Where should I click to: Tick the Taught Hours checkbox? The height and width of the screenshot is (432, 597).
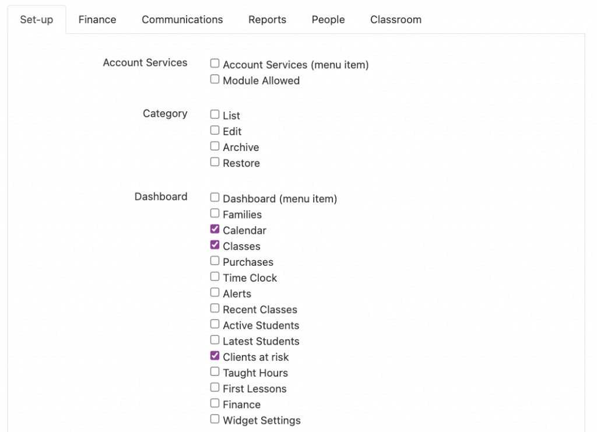(215, 371)
